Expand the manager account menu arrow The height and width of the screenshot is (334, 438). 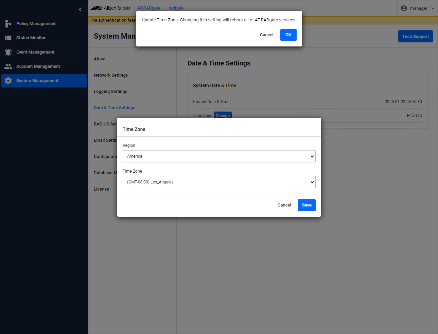433,8
